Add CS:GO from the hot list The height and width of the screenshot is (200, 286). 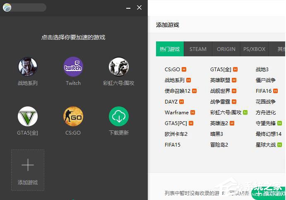[x=172, y=70]
